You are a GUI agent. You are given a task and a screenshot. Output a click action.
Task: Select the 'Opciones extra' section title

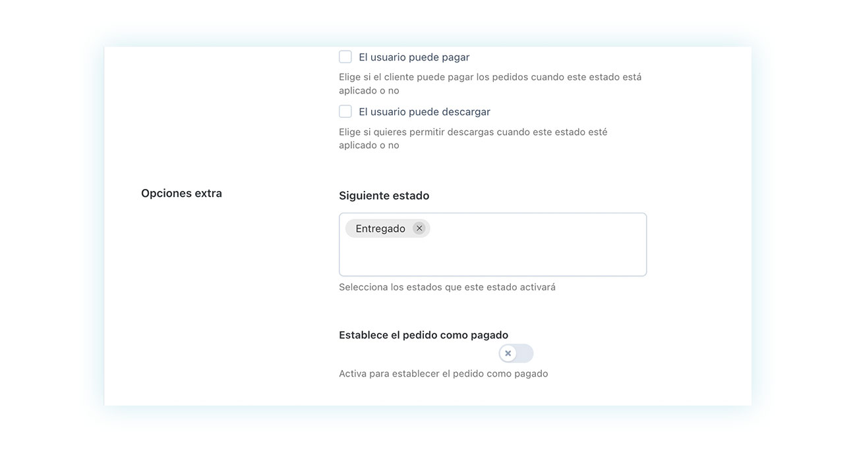pyautogui.click(x=181, y=194)
